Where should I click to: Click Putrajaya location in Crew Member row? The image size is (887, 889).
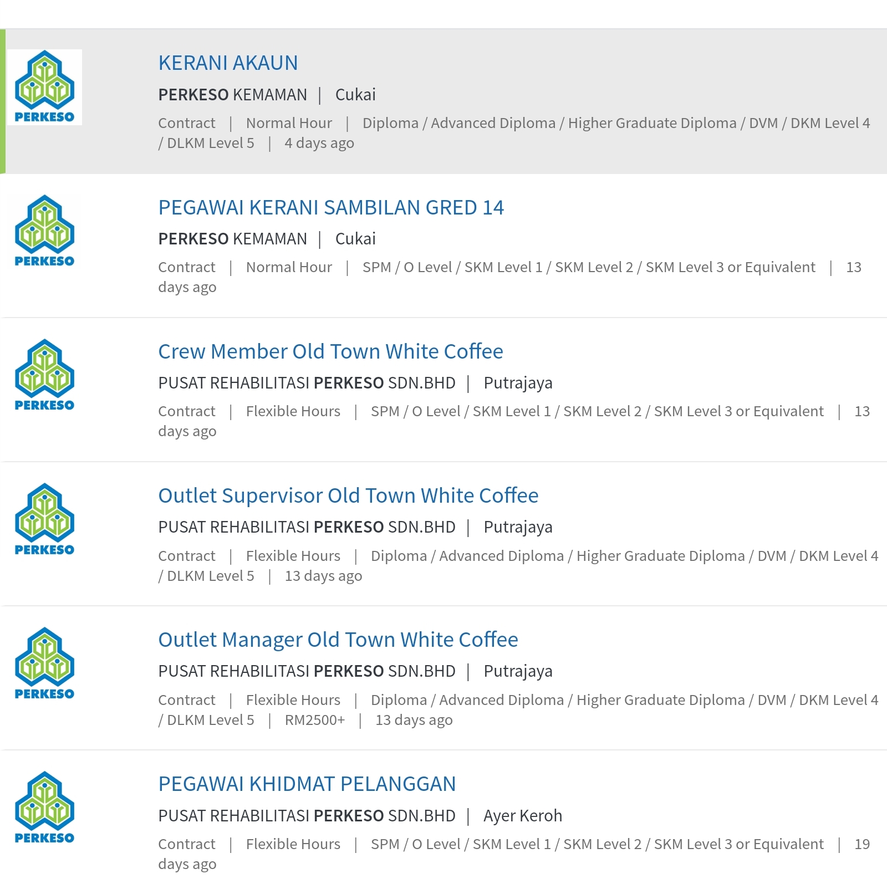pos(518,384)
